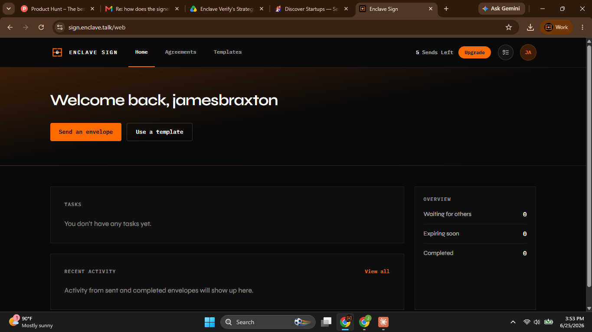The image size is (592, 332).
Task: Open Chrome three-dot menu
Action: tap(582, 27)
